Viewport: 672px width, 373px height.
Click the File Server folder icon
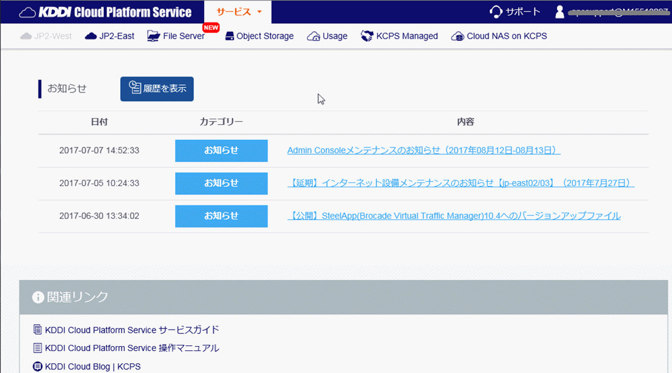[153, 36]
